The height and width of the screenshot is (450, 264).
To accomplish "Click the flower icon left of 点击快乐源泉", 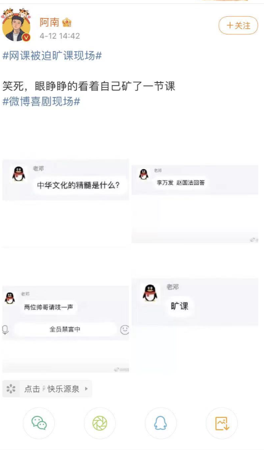I will 11,389.
